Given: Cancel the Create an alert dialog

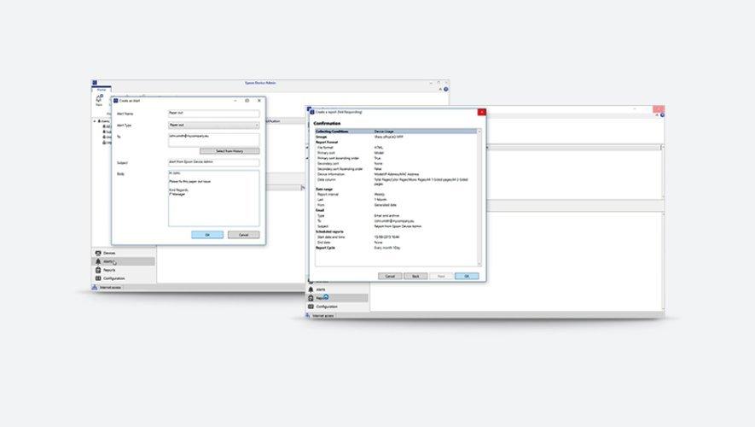Looking at the screenshot, I should [x=243, y=234].
